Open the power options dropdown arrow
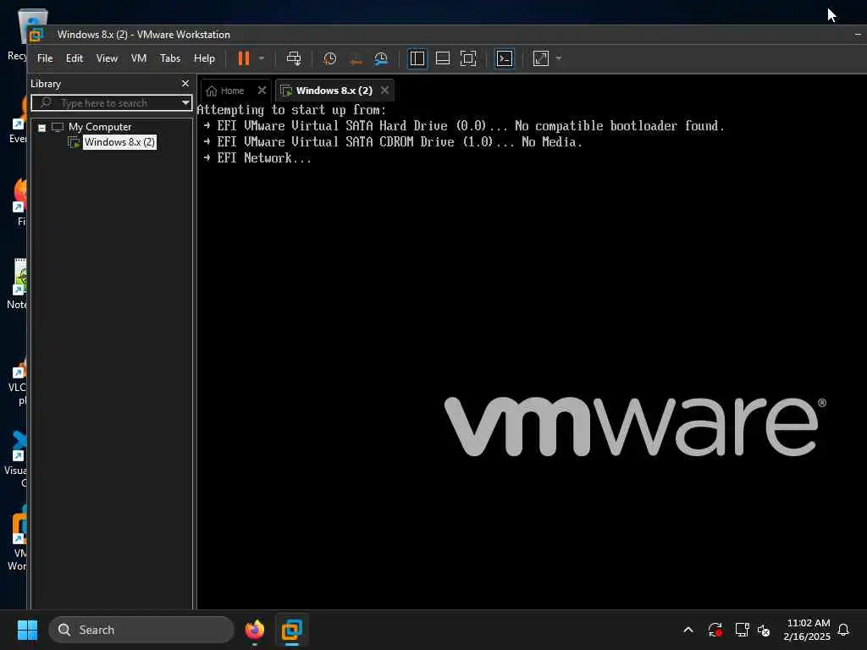 pyautogui.click(x=262, y=58)
